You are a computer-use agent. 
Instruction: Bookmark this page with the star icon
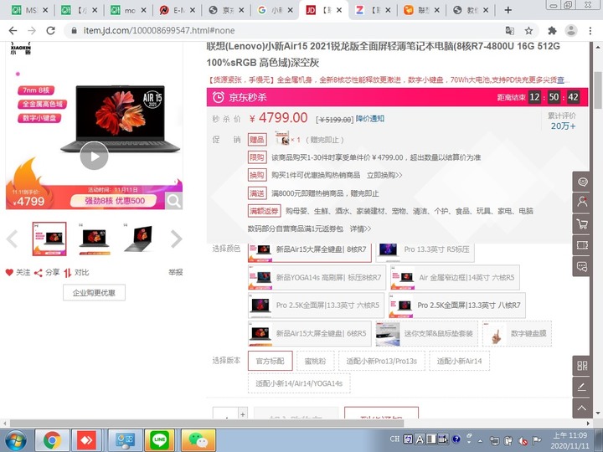pyautogui.click(x=528, y=31)
